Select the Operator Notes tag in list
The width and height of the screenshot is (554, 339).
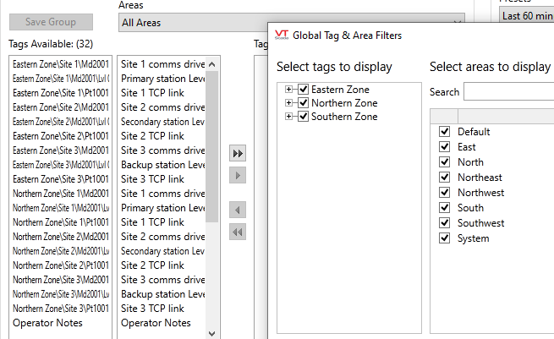pyautogui.click(x=42, y=323)
